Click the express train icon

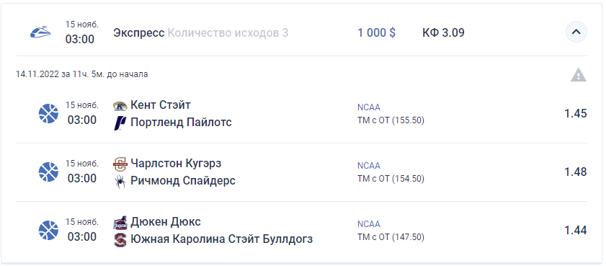point(40,32)
